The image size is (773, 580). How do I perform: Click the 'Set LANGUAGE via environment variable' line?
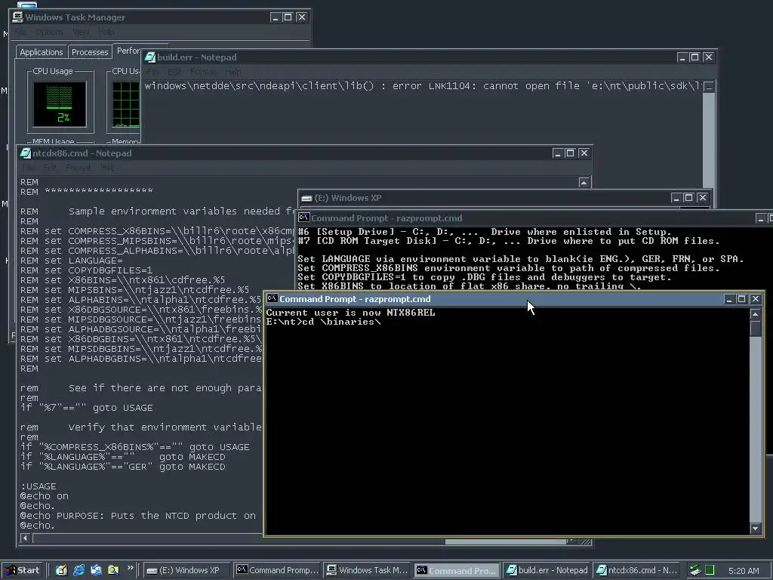coord(521,259)
